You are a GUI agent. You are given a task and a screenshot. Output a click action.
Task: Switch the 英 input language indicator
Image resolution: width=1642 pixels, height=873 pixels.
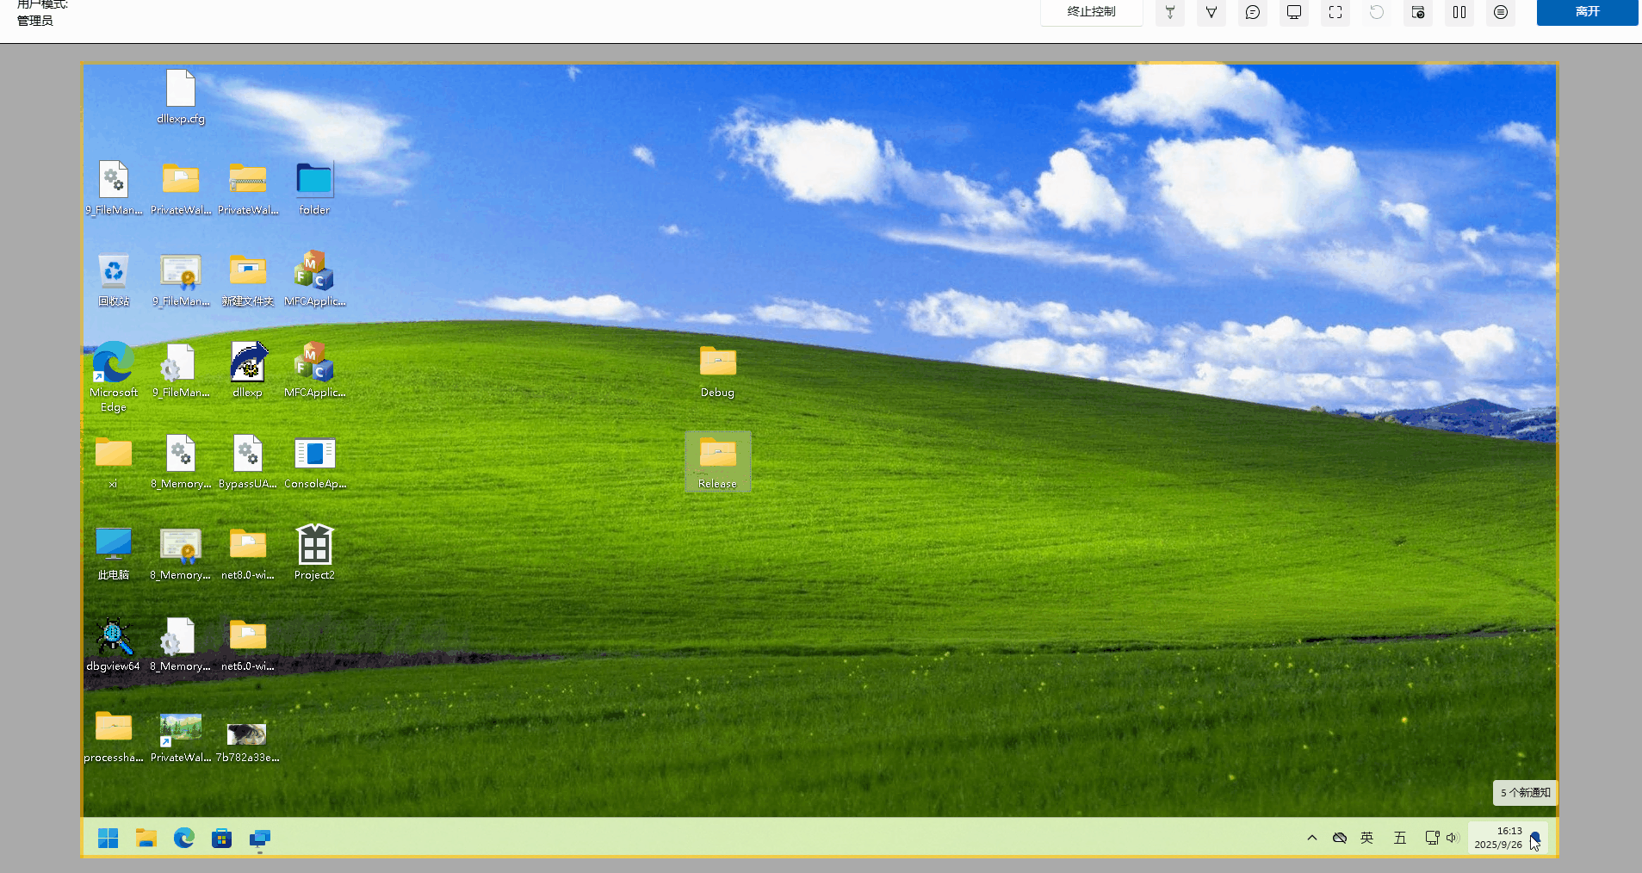pos(1367,838)
